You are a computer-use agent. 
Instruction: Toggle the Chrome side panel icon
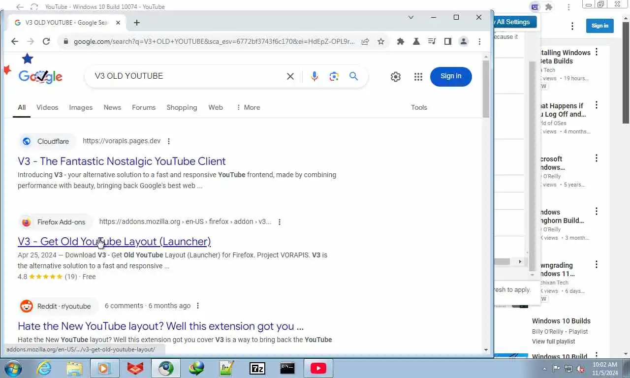pyautogui.click(x=448, y=42)
